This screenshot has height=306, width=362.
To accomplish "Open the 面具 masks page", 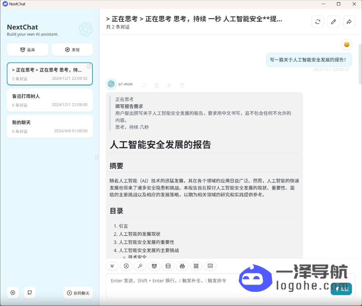I will coord(28,50).
